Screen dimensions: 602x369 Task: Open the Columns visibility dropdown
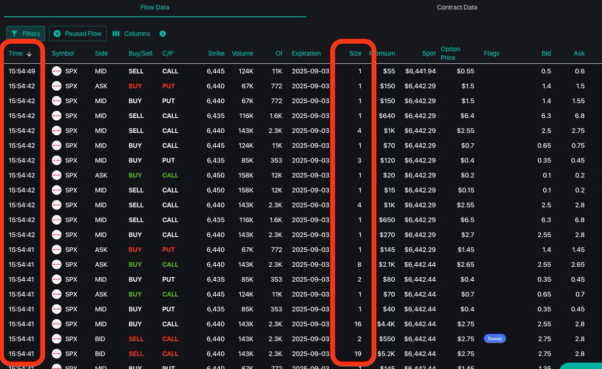click(131, 34)
